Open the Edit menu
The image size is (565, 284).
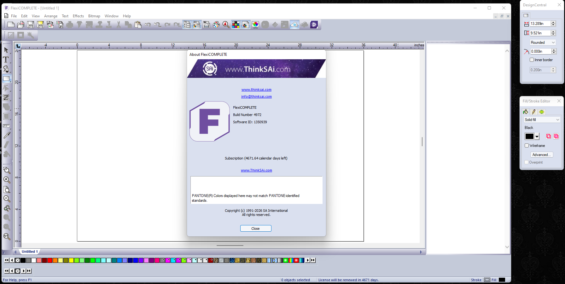pos(24,16)
